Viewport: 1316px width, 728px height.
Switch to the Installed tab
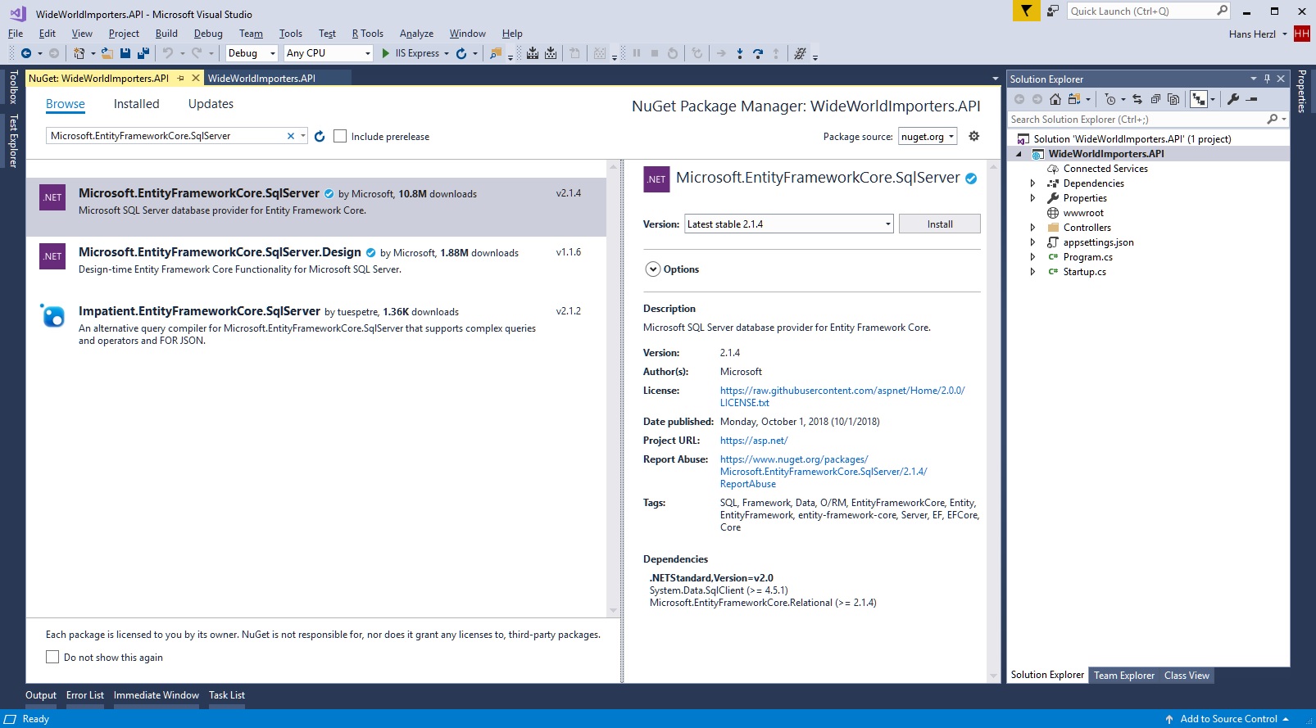point(136,104)
